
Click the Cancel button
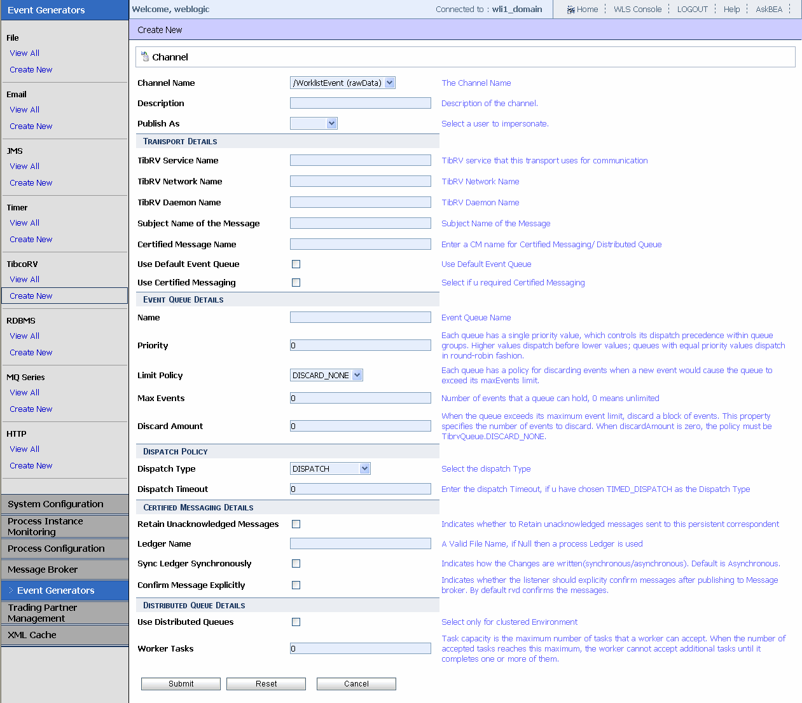tap(356, 684)
